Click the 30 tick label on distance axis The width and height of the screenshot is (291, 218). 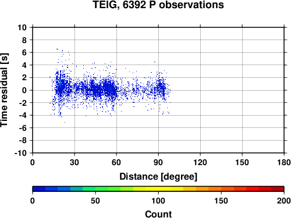(74, 162)
